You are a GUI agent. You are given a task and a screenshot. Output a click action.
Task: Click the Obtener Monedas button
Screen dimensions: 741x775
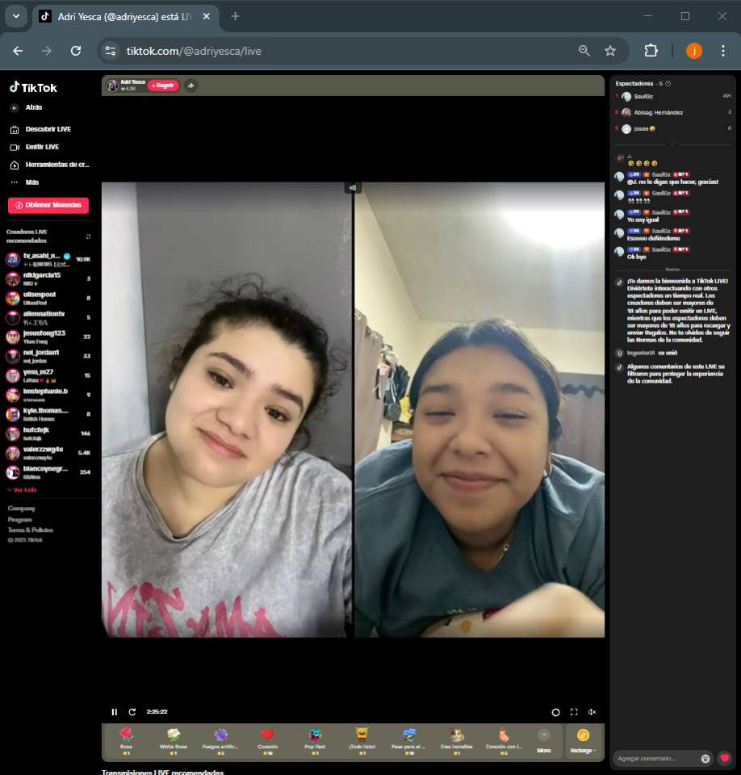(48, 205)
